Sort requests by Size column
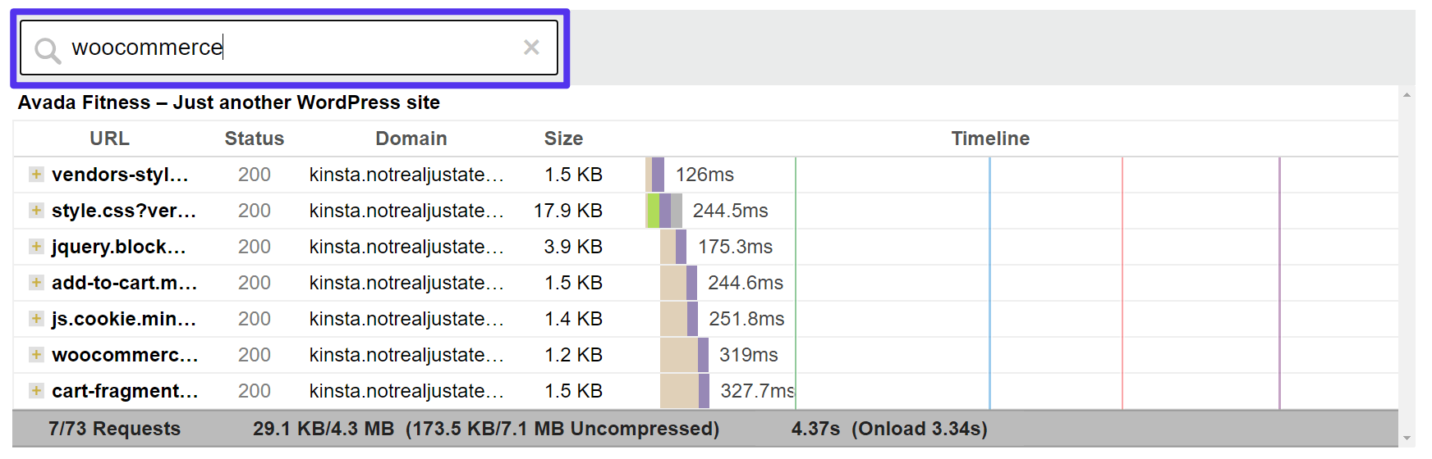The height and width of the screenshot is (459, 1432). click(563, 139)
